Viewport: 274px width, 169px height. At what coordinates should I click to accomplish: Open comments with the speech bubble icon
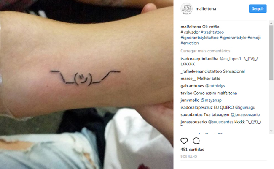coord(196,141)
